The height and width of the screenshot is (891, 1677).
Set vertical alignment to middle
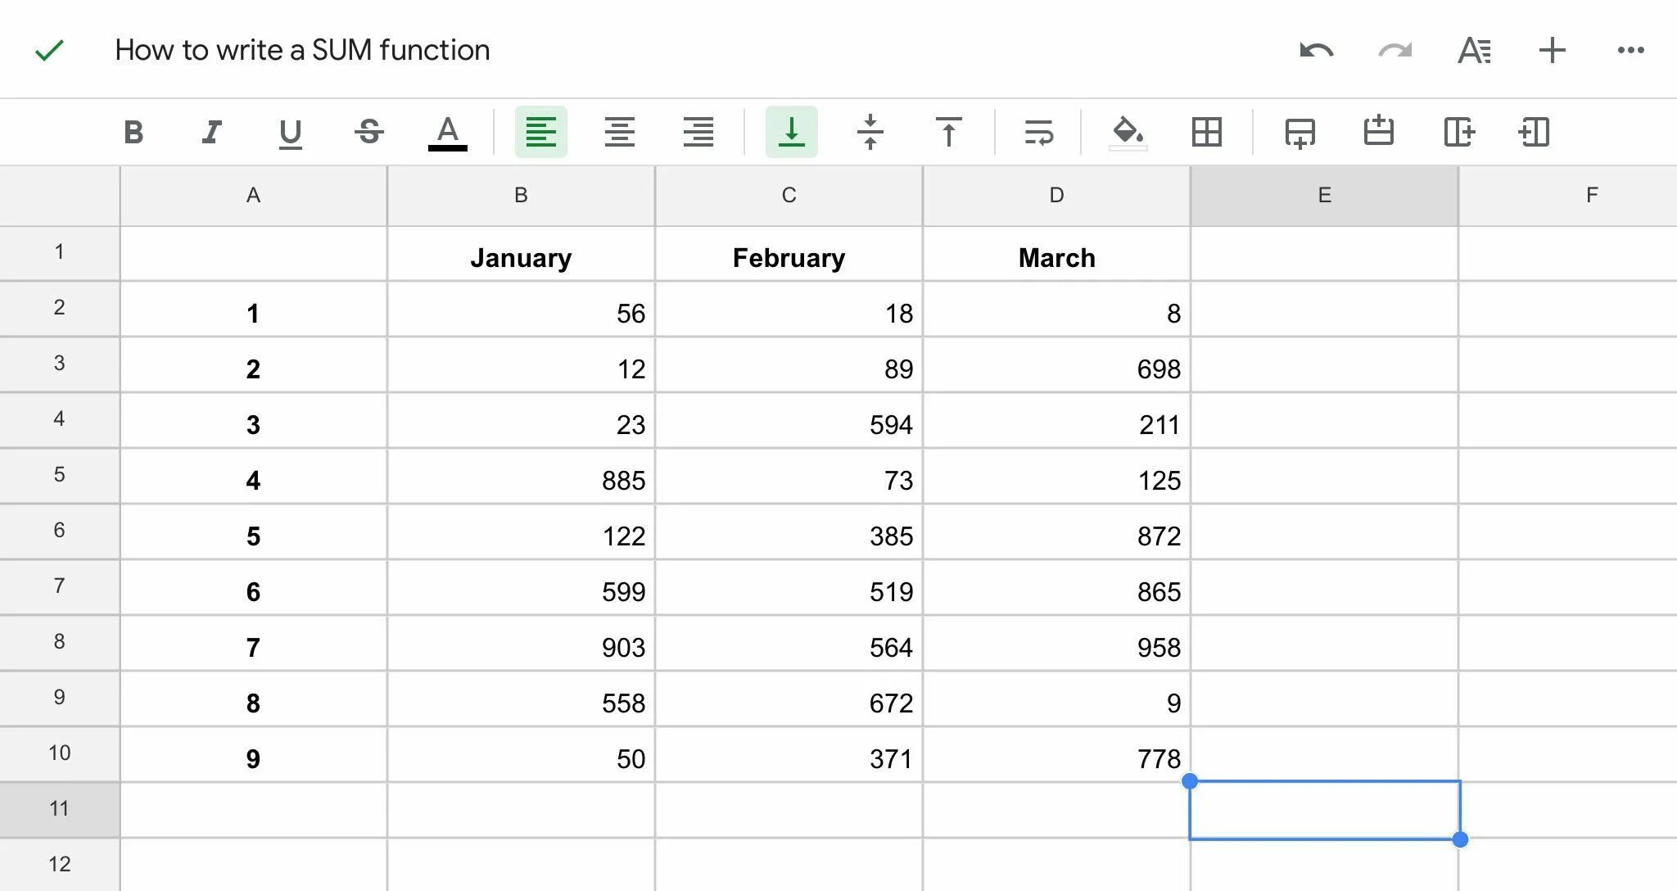tap(870, 132)
